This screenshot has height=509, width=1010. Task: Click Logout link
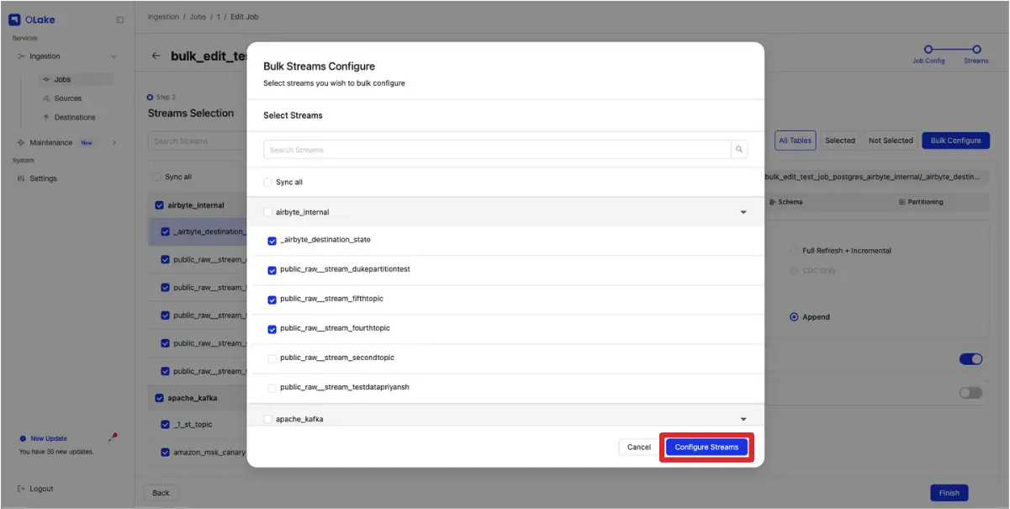pos(41,489)
